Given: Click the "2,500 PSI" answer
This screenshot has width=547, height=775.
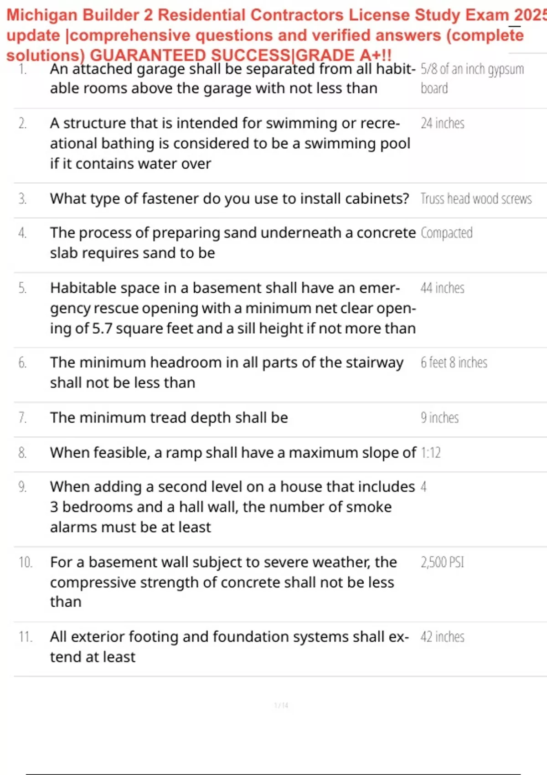Looking at the screenshot, I should (x=442, y=562).
